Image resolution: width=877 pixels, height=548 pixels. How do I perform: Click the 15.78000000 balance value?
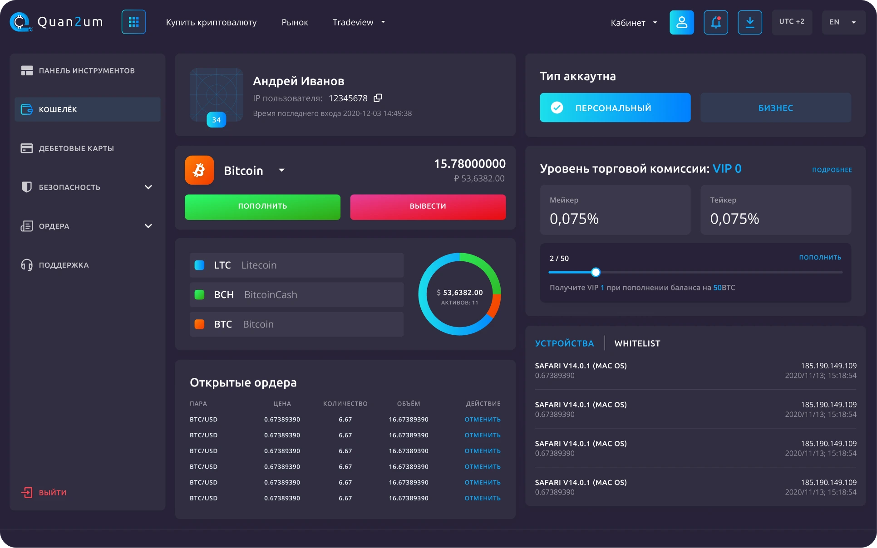[469, 164]
